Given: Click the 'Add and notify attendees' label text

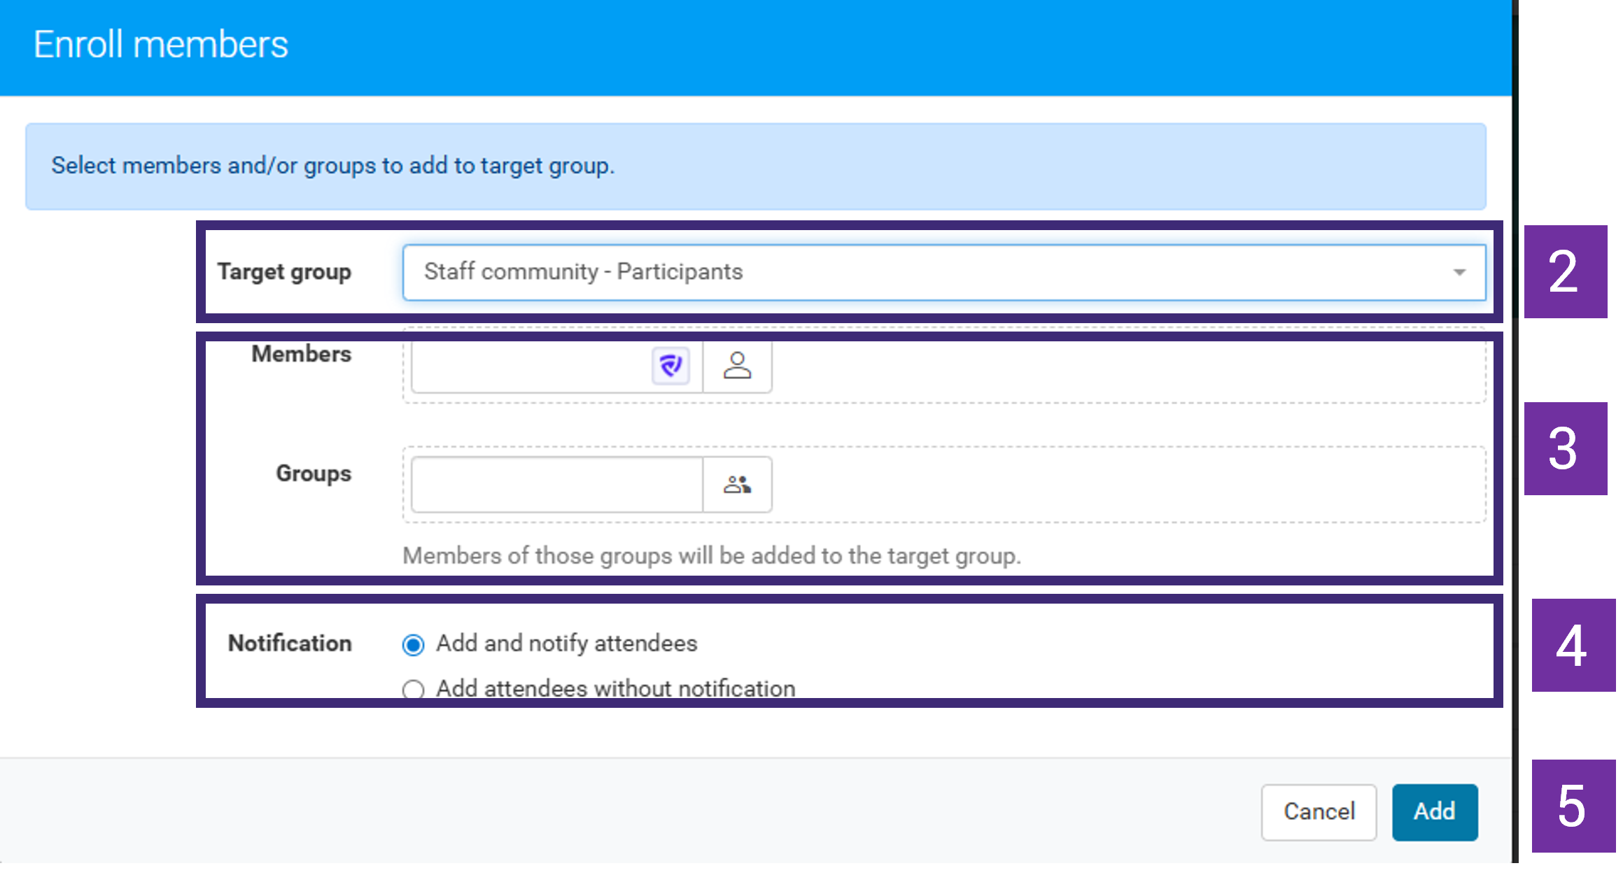Looking at the screenshot, I should (x=567, y=643).
